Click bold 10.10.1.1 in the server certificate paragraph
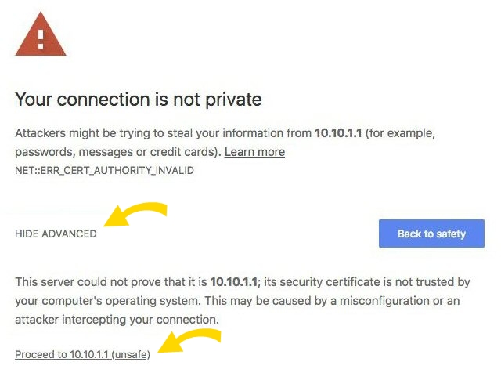The image size is (501, 373). click(x=235, y=281)
